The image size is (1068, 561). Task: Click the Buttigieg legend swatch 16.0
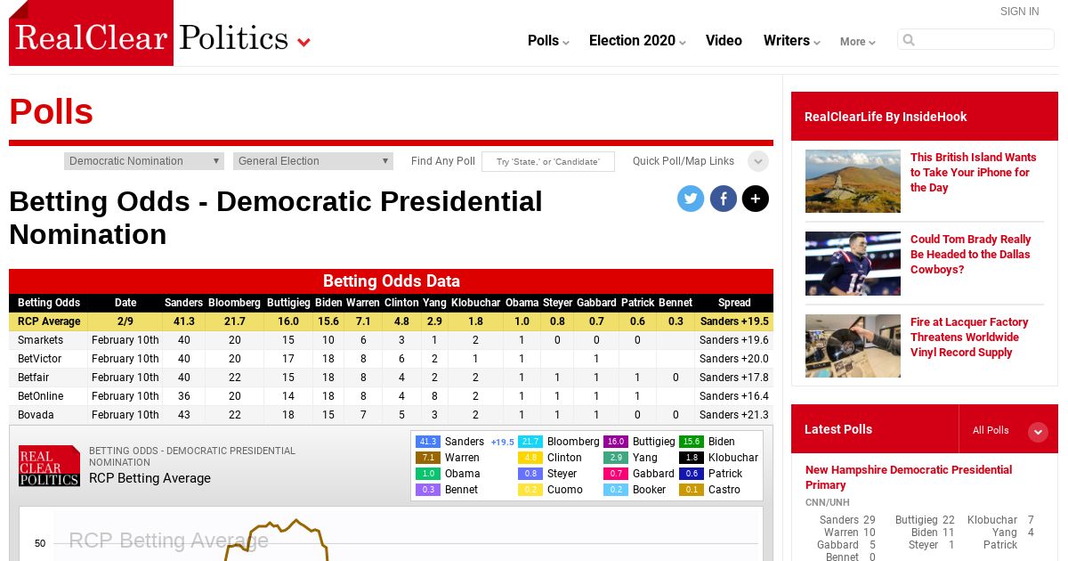616,442
